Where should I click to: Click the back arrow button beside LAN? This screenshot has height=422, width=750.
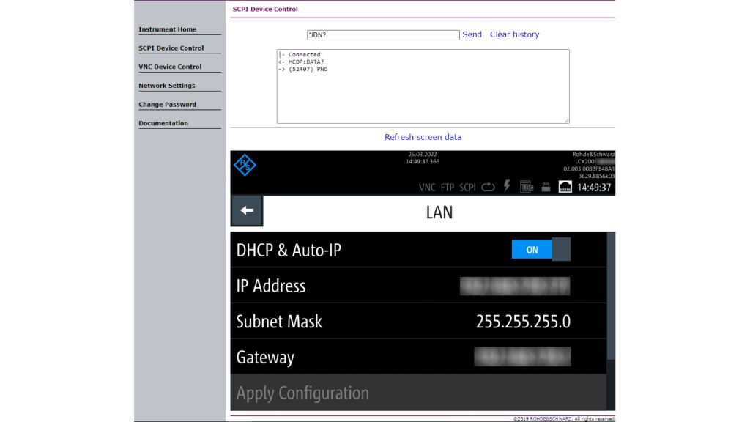coord(247,211)
